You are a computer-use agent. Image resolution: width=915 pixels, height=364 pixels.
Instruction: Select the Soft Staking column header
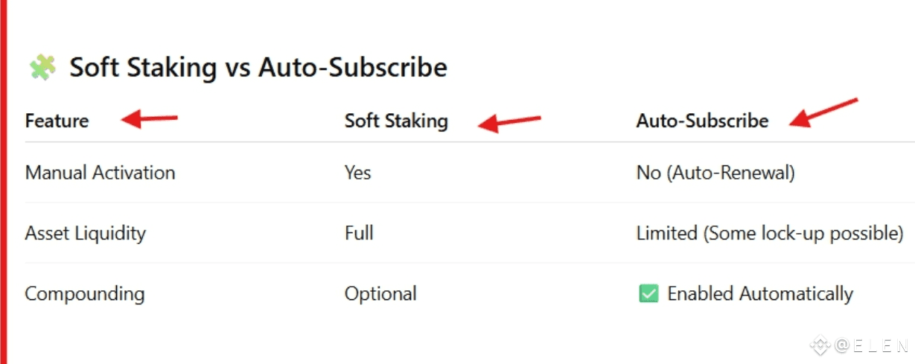coord(396,121)
